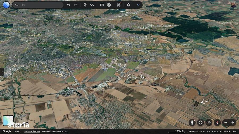This screenshot has height=134, width=239.
Task: Open historical imagery tool
Action: [x=109, y=5]
